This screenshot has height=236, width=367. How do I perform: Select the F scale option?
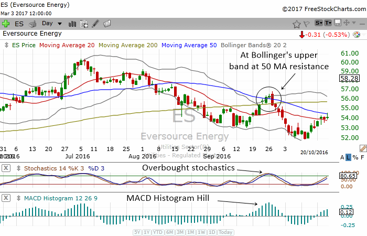[363, 157]
